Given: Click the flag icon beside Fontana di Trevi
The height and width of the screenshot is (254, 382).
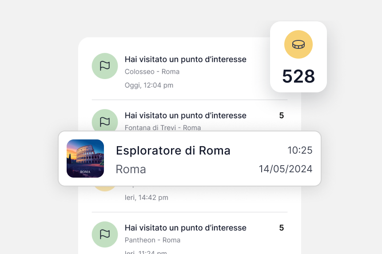Looking at the screenshot, I should 105,121.
